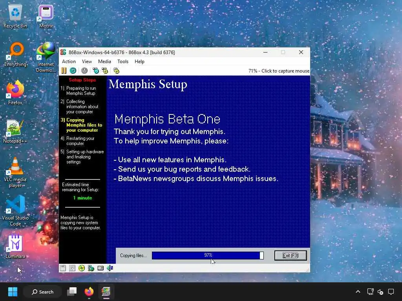Open the Tools menu
The width and height of the screenshot is (402, 301).
[x=123, y=62]
